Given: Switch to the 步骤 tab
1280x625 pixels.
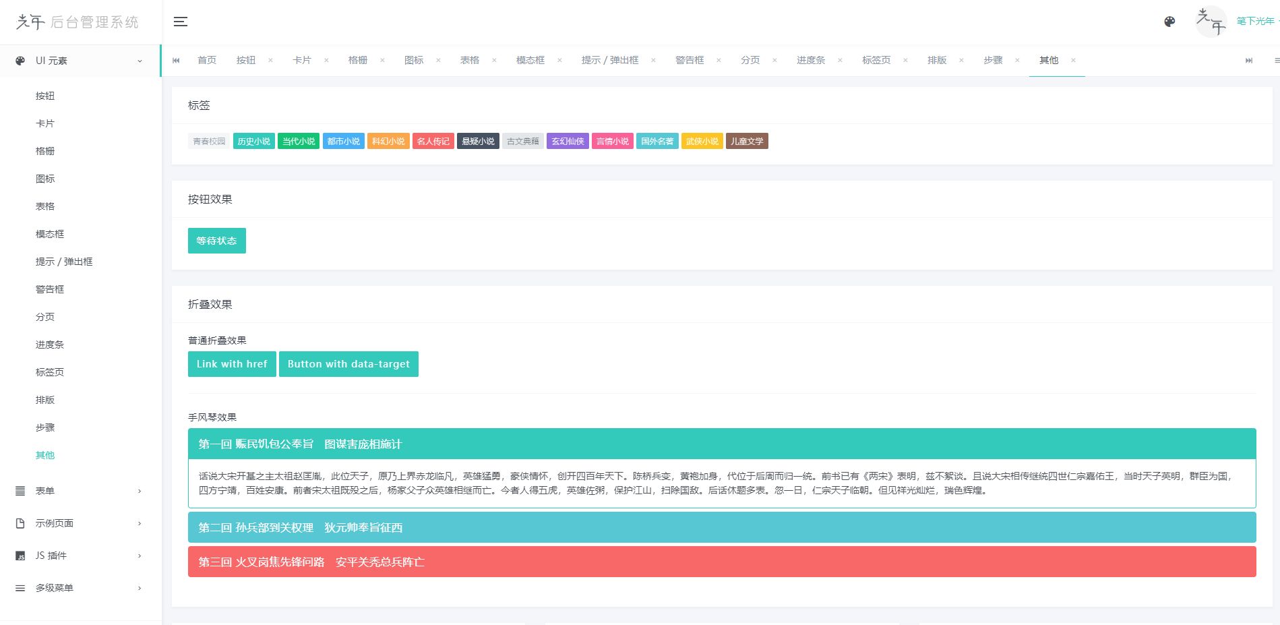Looking at the screenshot, I should [993, 61].
